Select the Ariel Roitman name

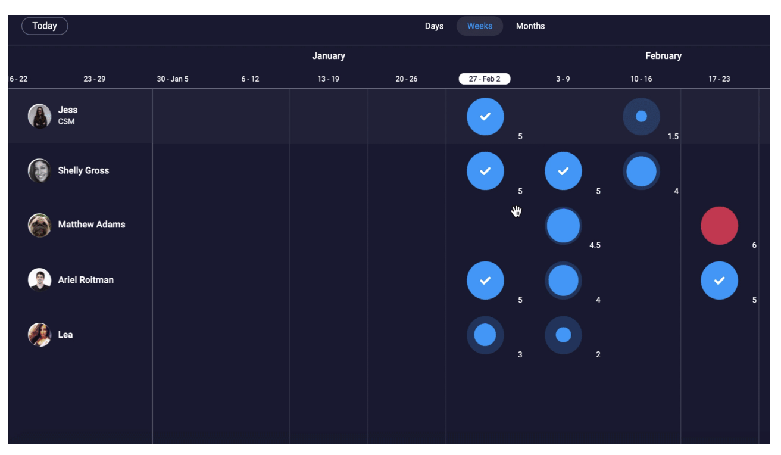point(86,280)
